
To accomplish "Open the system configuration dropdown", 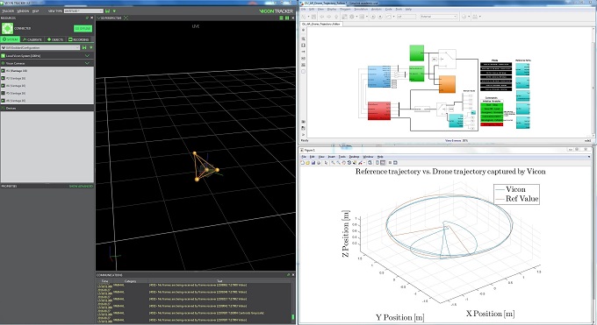I will 40,47.
